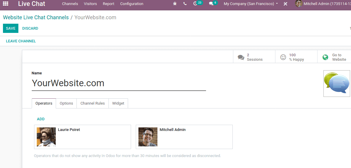The width and height of the screenshot is (351, 168).
Task: Open the phone call icon
Action: click(x=185, y=4)
